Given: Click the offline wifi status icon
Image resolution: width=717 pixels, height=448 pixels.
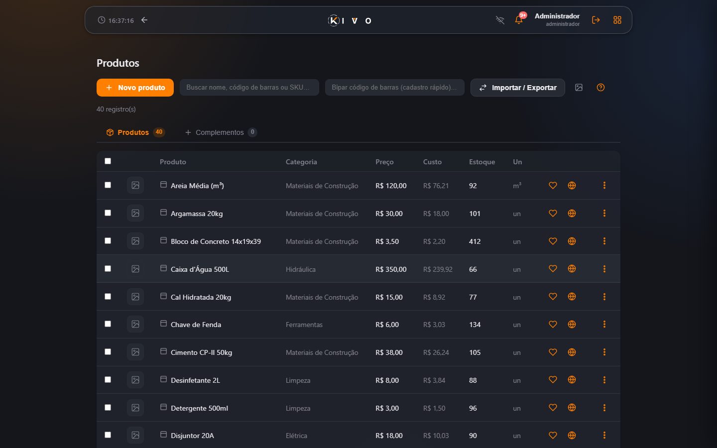Looking at the screenshot, I should [500, 20].
